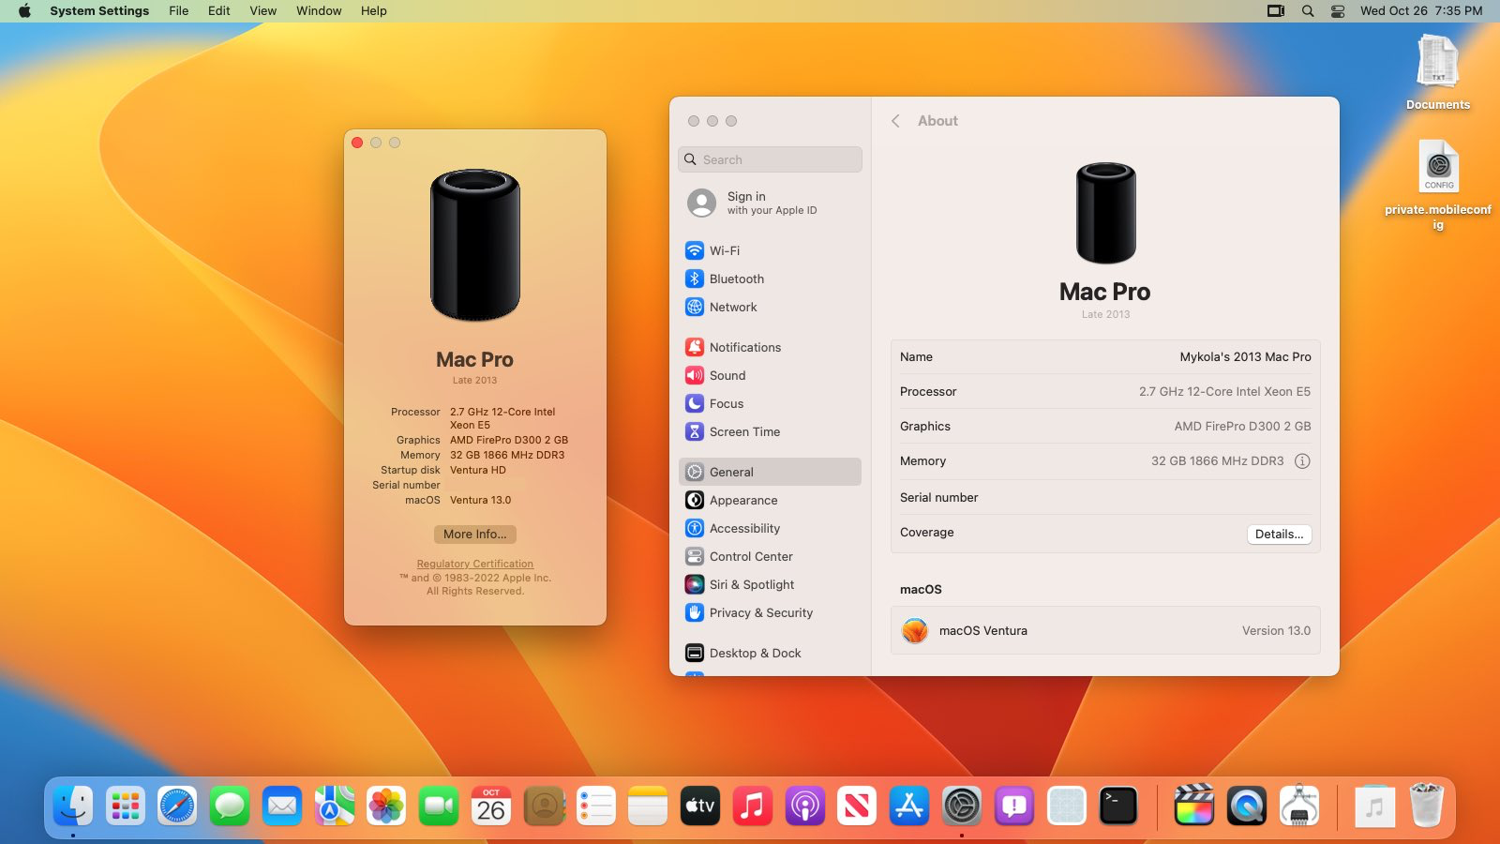Launch Terminal from the Dock
Screen dimensions: 1500x844
(x=1118, y=806)
